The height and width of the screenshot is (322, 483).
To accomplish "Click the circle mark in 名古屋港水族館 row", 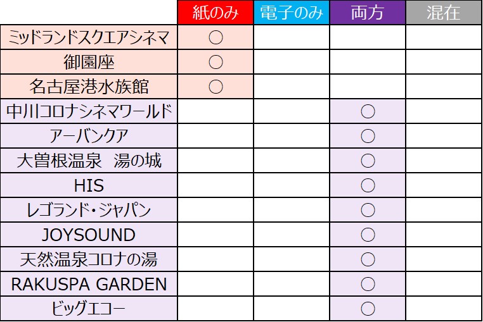I will [x=216, y=87].
